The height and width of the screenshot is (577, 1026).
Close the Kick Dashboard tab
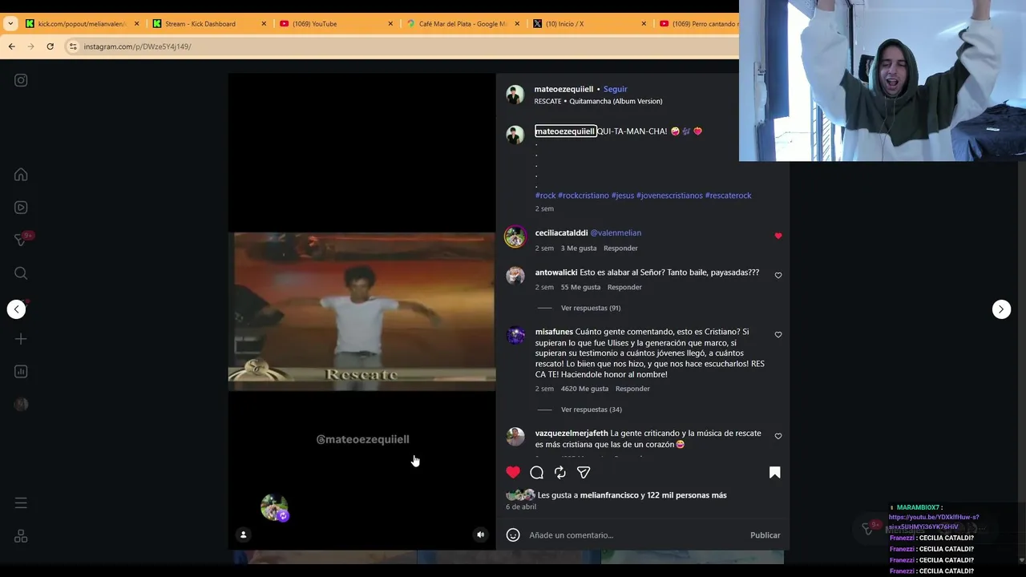pyautogui.click(x=264, y=24)
